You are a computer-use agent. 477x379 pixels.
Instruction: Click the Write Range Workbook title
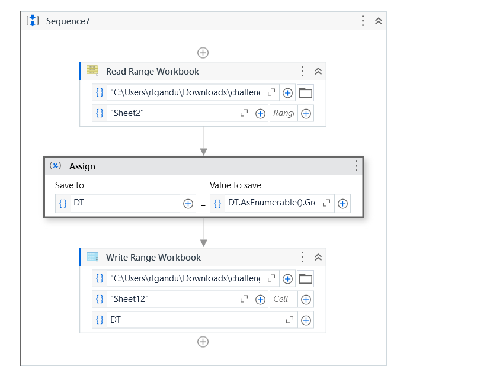pyautogui.click(x=153, y=258)
